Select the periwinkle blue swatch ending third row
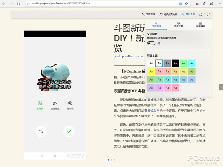Image resolution: width=223 pixels, height=167 pixels. 192,80
